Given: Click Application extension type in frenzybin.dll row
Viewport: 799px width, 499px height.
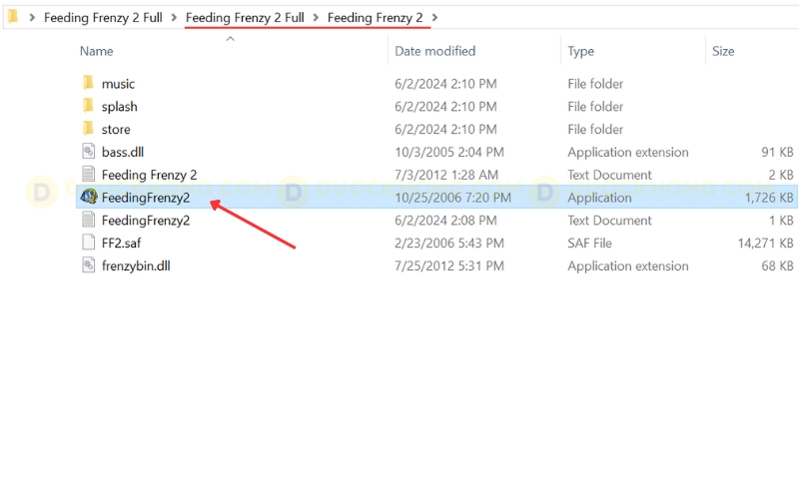Looking at the screenshot, I should 628,265.
